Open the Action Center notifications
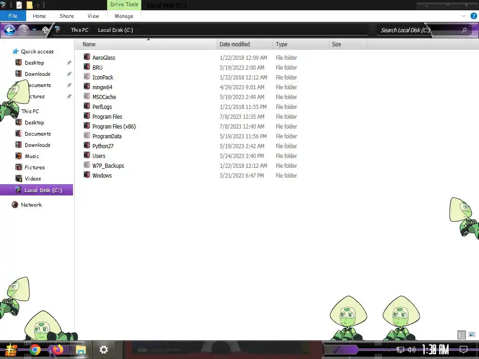This screenshot has height=359, width=479. pyautogui.click(x=464, y=350)
